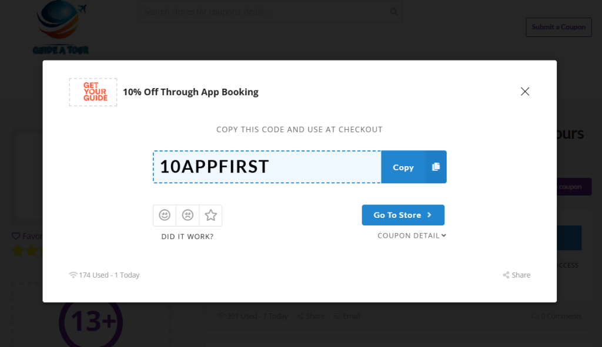This screenshot has height=347, width=602.
Task: Select the 10APPFIRST coupon code field
Action: [267, 167]
